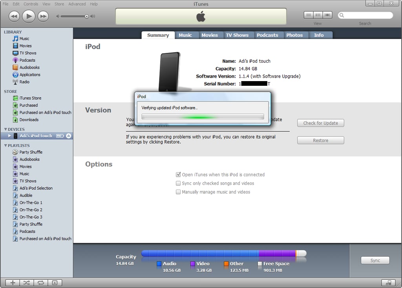Image resolution: width=402 pixels, height=288 pixels.
Task: Enable Manually manage music and videos
Action: point(178,192)
